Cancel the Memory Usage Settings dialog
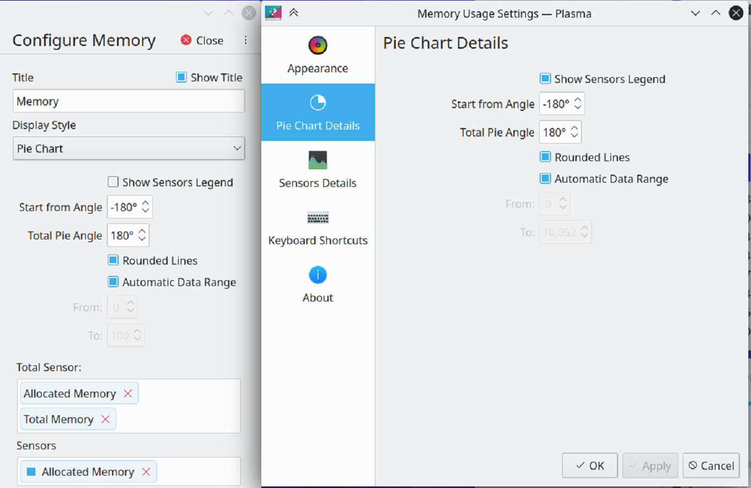 tap(711, 466)
